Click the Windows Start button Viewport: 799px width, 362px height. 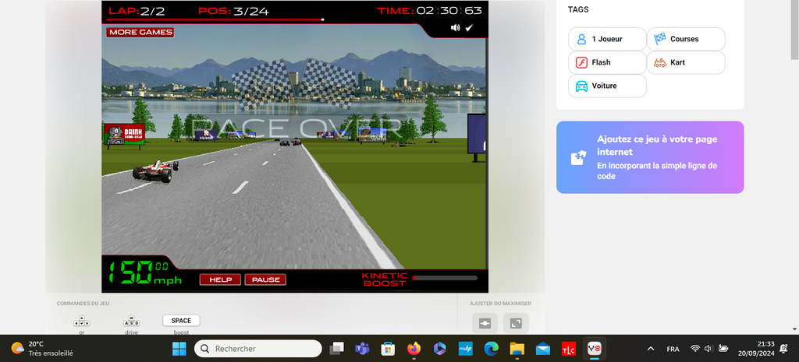coord(179,349)
